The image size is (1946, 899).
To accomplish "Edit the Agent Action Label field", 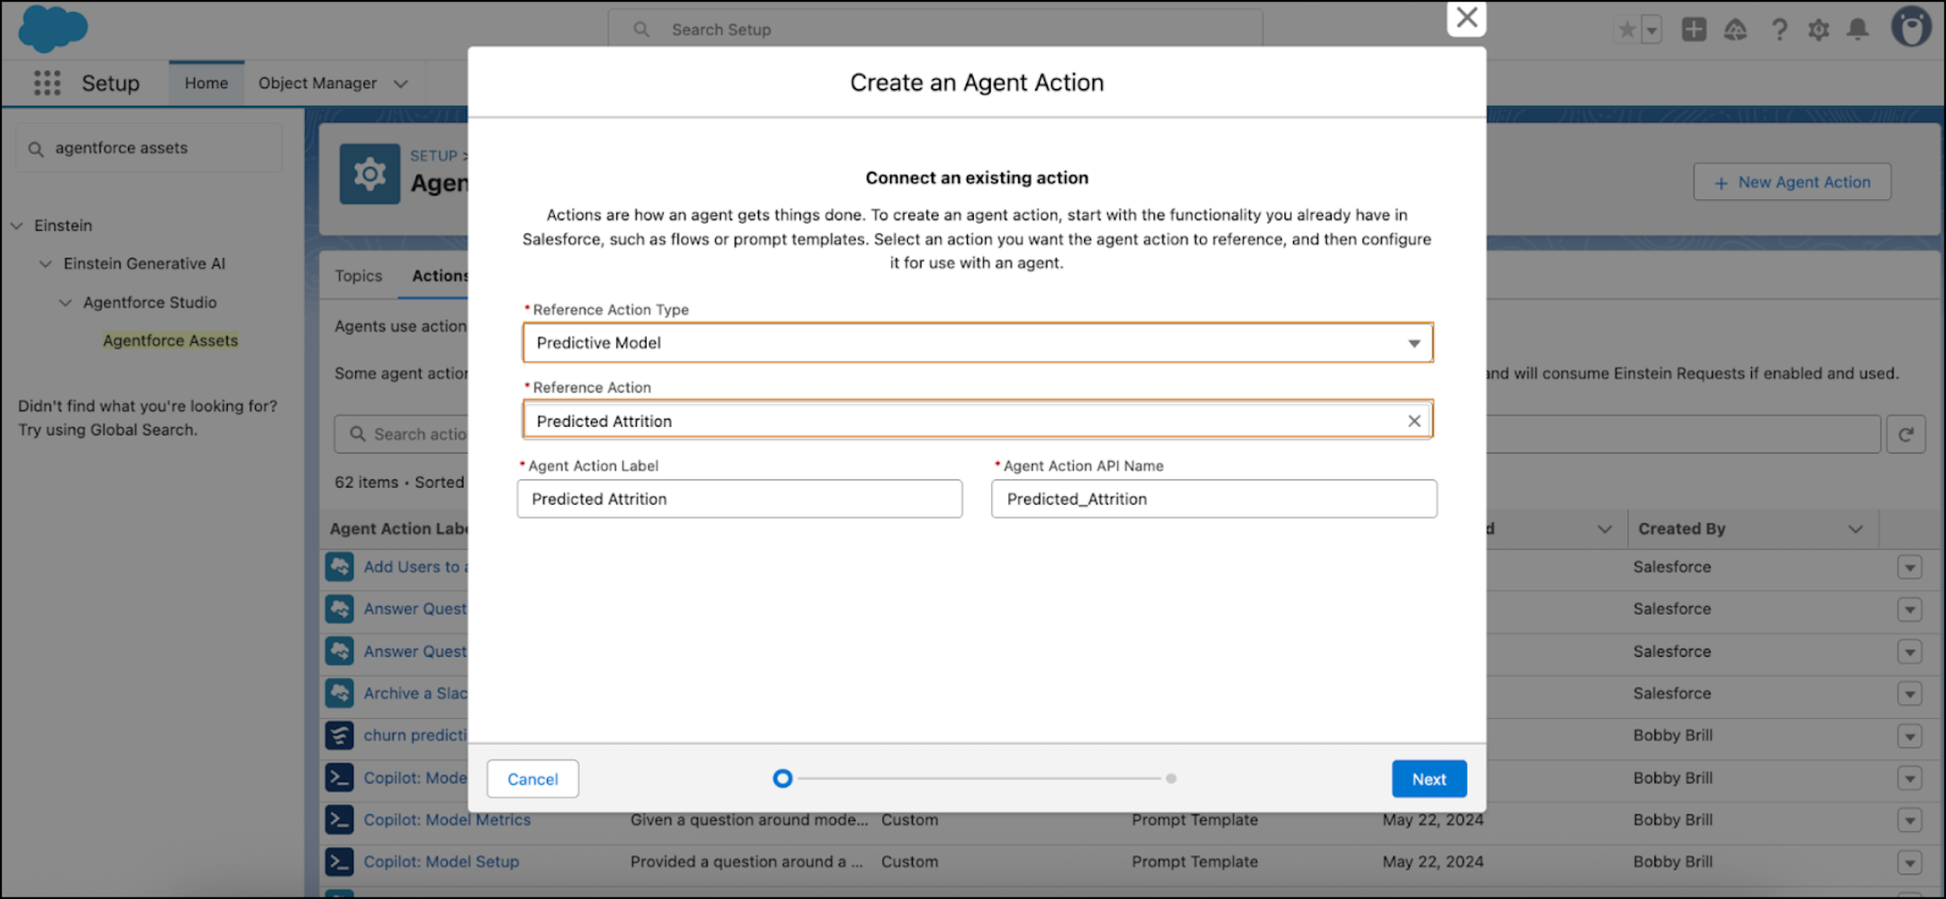I will (739, 499).
